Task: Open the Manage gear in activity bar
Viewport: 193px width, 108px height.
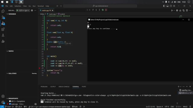Action: (x=3, y=102)
